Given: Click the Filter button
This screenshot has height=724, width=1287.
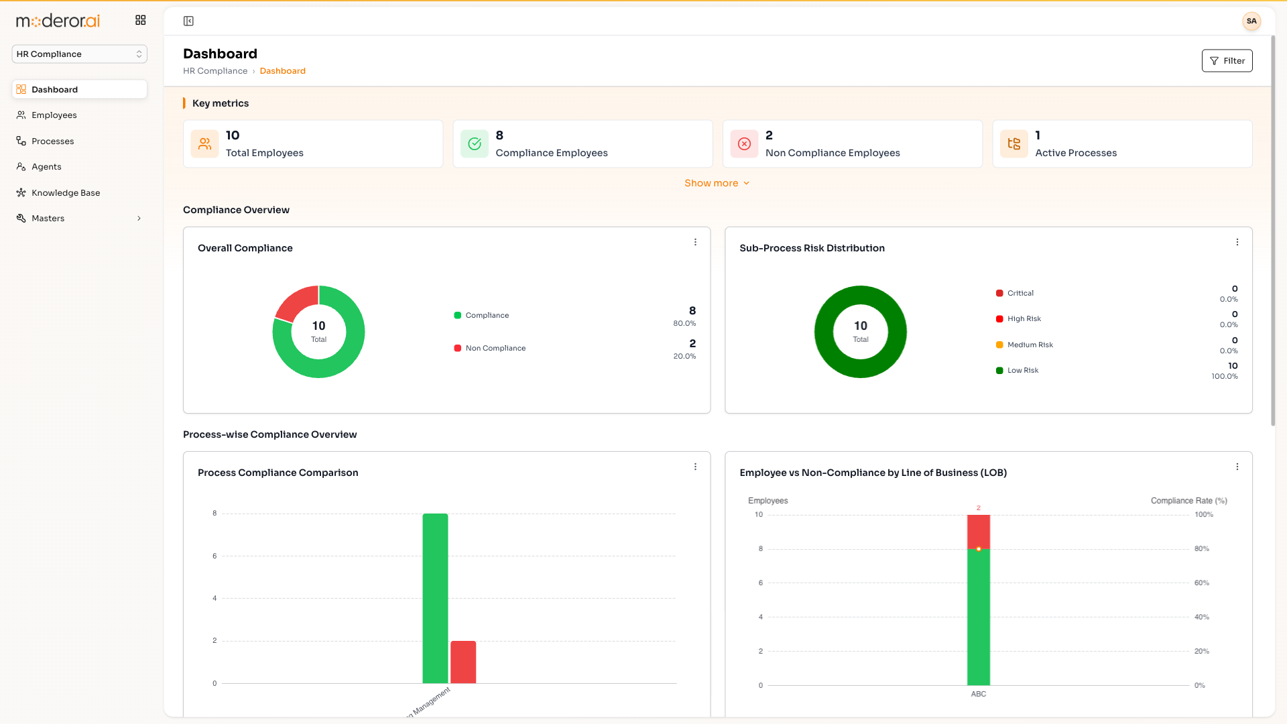Looking at the screenshot, I should click(x=1227, y=61).
